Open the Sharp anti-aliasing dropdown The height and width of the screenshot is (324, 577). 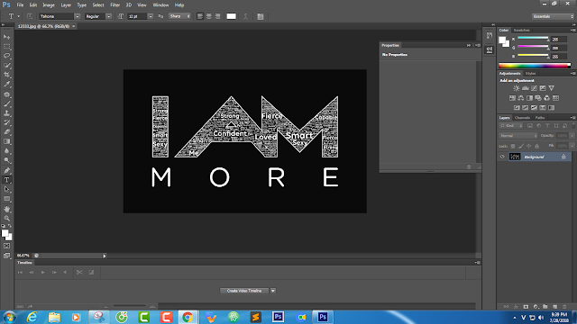179,16
